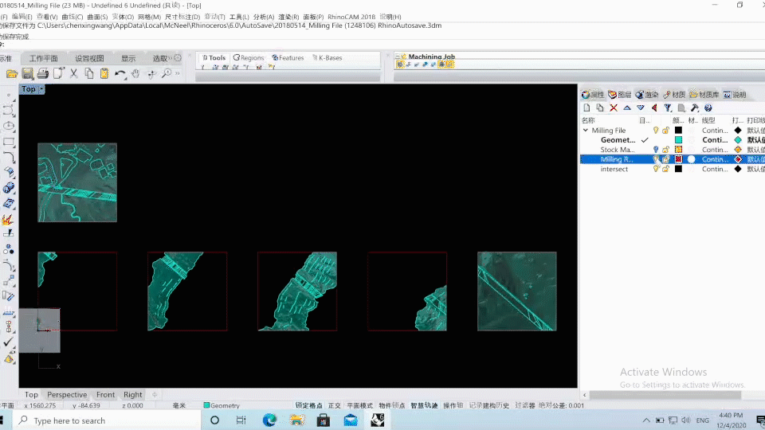Click the new layer icon in layers panel

pos(587,107)
